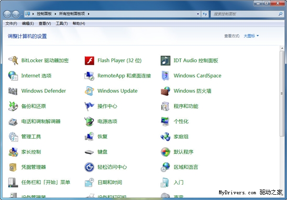The height and width of the screenshot is (200, 287).
Task: Click the 任务栏和「开始」菜单 icon
Action: (x=13, y=182)
